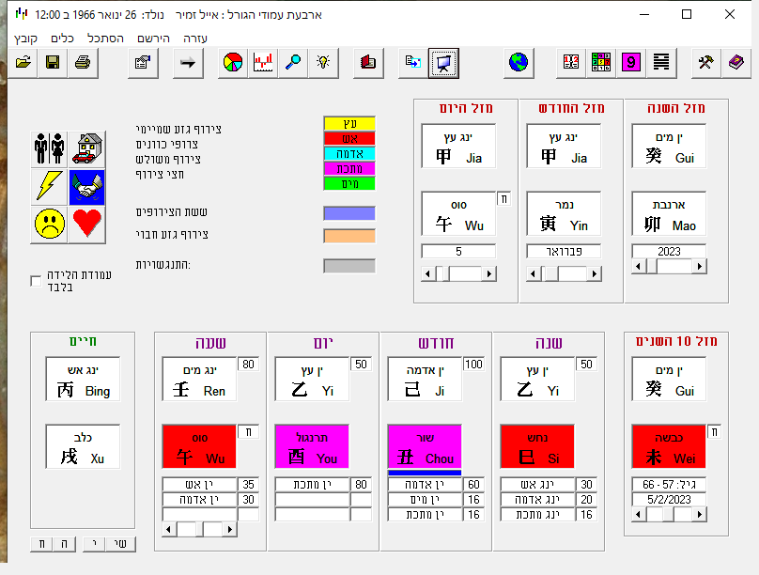
Task: Click the red heart icon
Action: [x=87, y=224]
